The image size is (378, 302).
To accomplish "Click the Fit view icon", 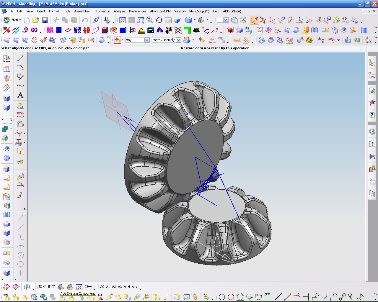I will coord(123,20).
